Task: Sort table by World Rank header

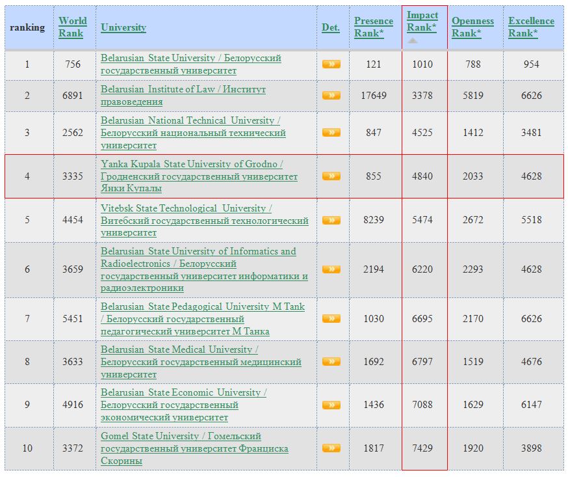Action: click(x=72, y=27)
